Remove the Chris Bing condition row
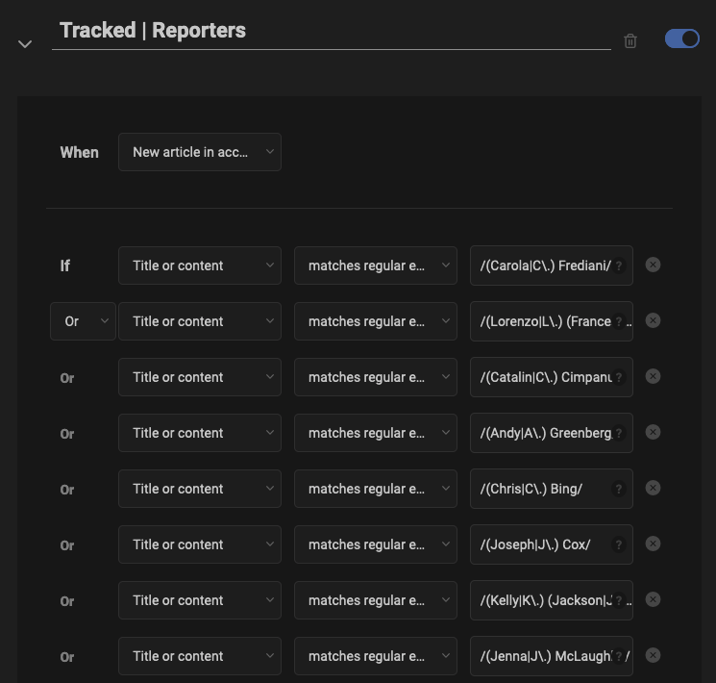This screenshot has height=683, width=716. pyautogui.click(x=653, y=488)
